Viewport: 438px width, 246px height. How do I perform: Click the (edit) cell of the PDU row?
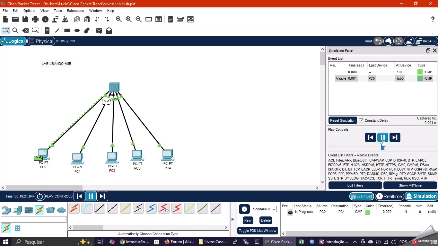[x=432, y=212]
